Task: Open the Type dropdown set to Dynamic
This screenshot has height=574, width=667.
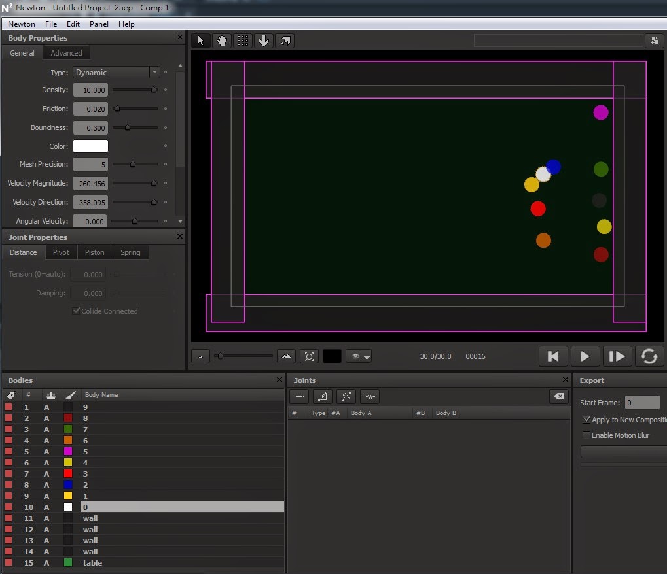Action: (116, 73)
